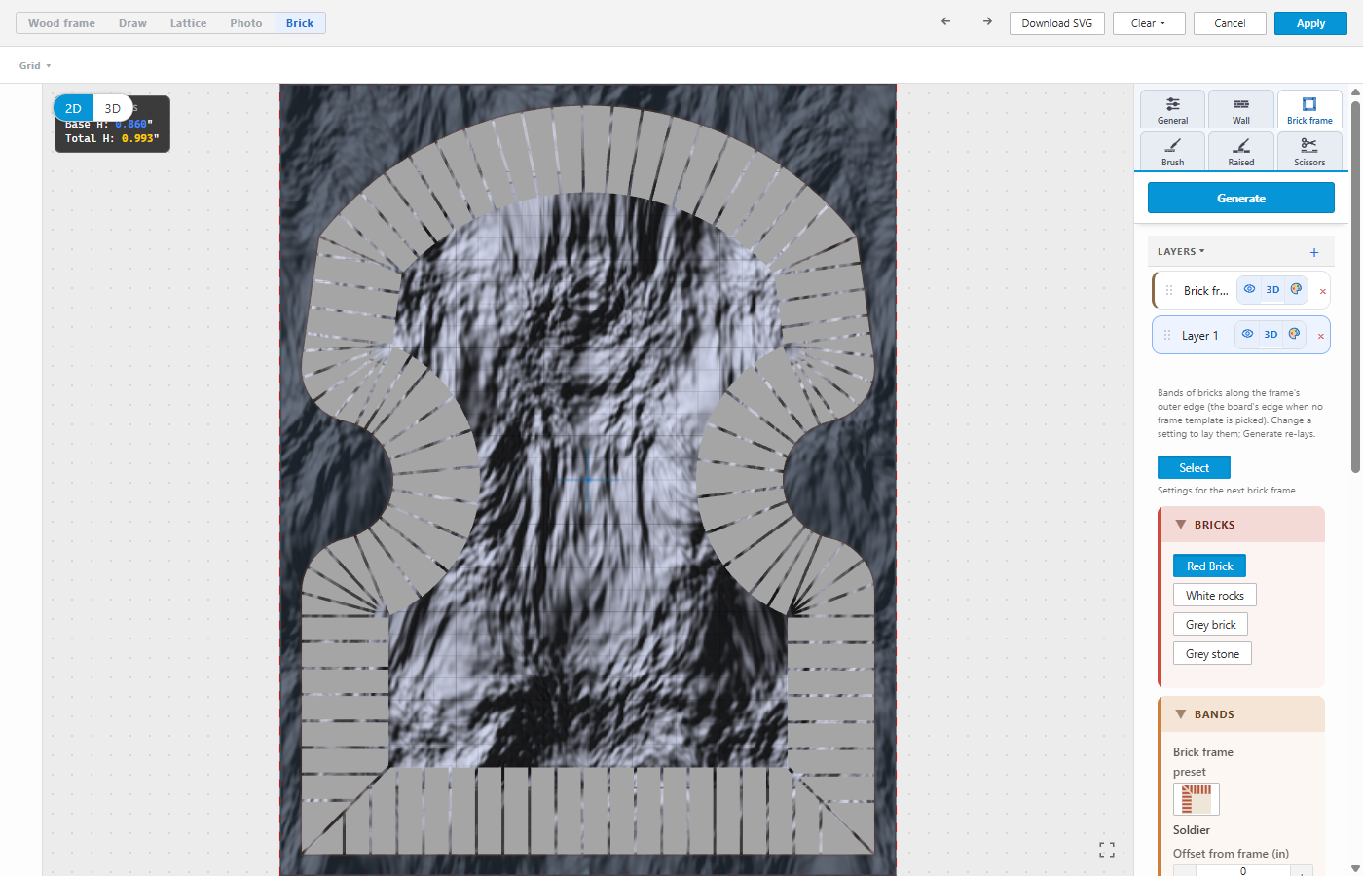Switch to the Lattice tab
The width and height of the screenshot is (1363, 876).
pos(188,23)
